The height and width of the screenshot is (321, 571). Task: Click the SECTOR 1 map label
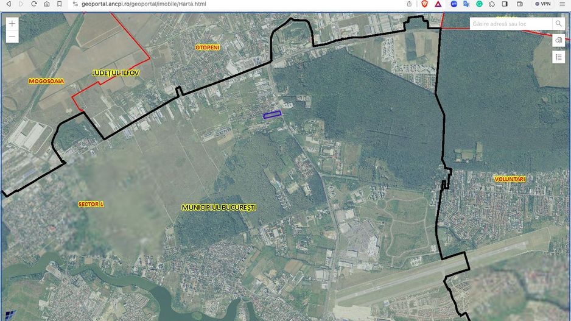coord(91,205)
